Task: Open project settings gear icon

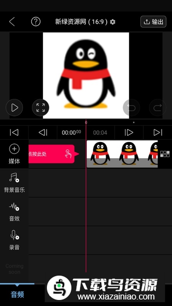Action: 112,22
